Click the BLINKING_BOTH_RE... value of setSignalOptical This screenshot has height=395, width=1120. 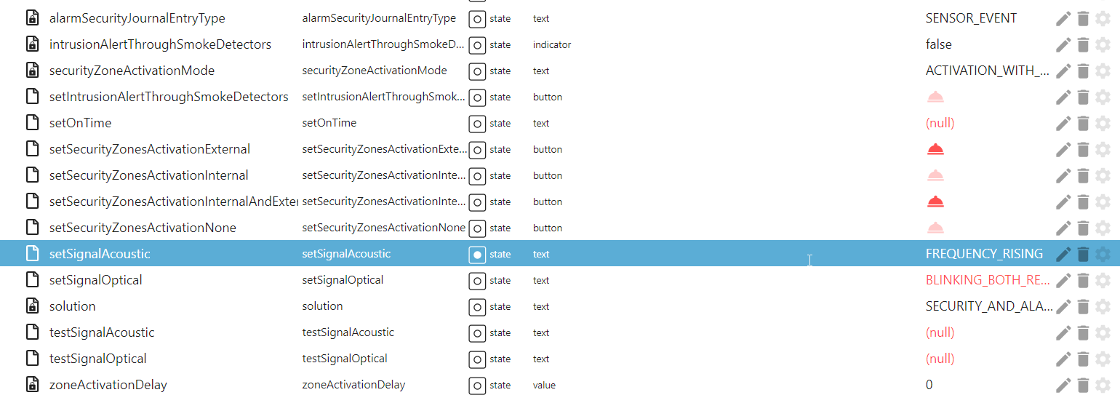(x=988, y=280)
